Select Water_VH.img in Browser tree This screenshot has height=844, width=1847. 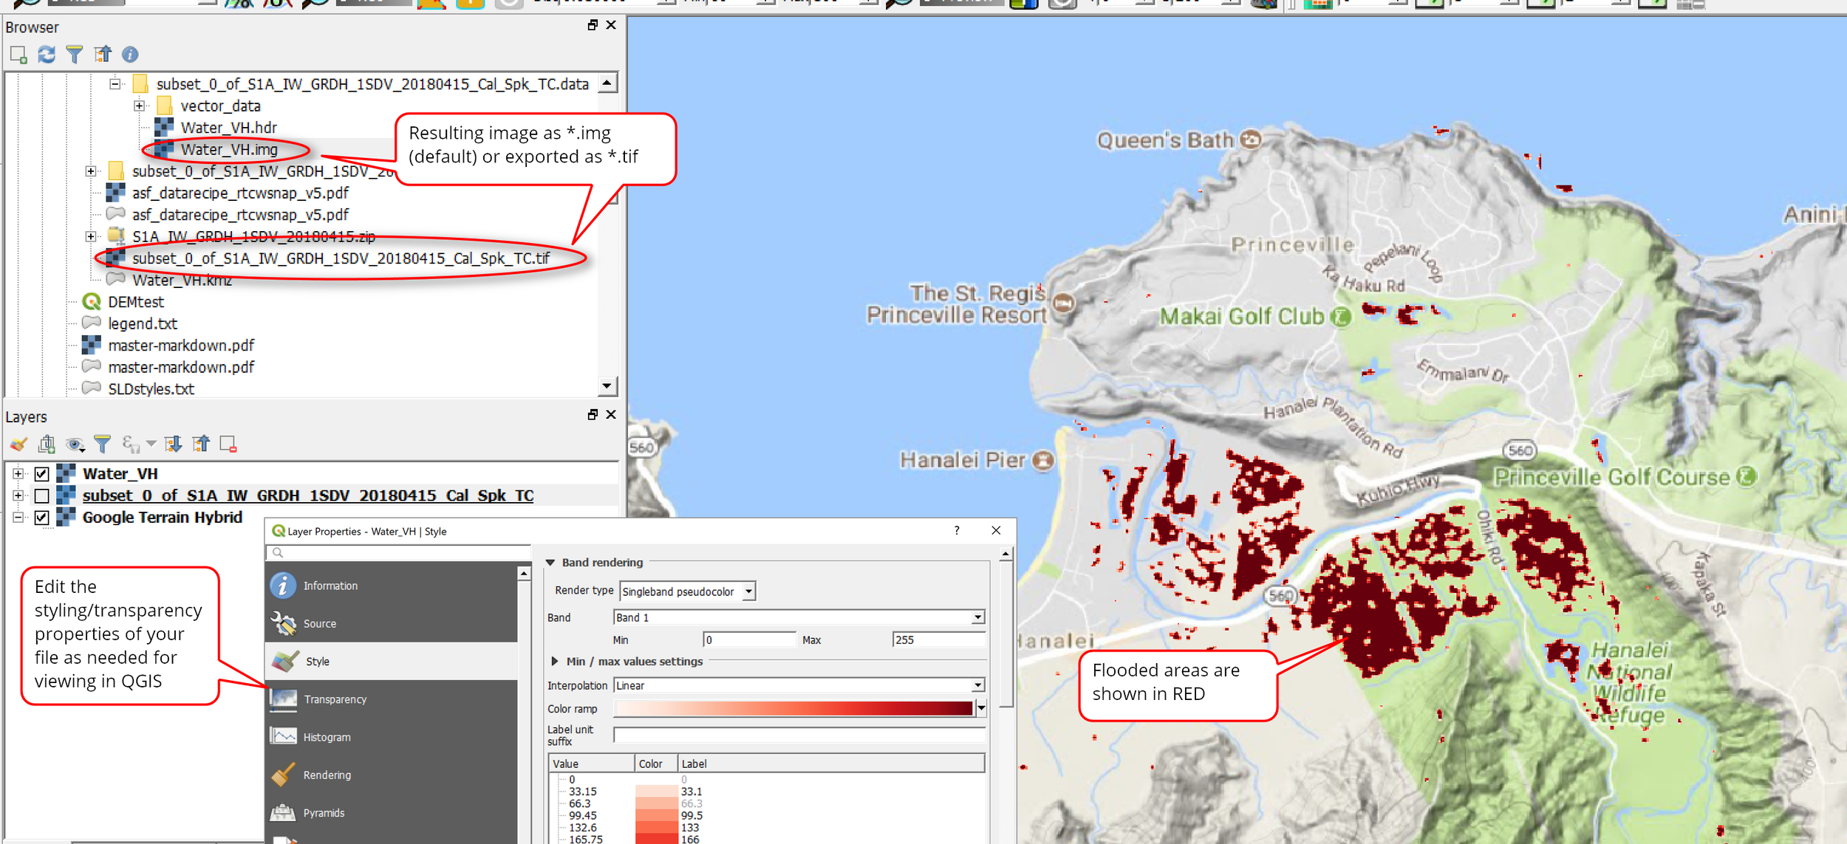(x=229, y=150)
